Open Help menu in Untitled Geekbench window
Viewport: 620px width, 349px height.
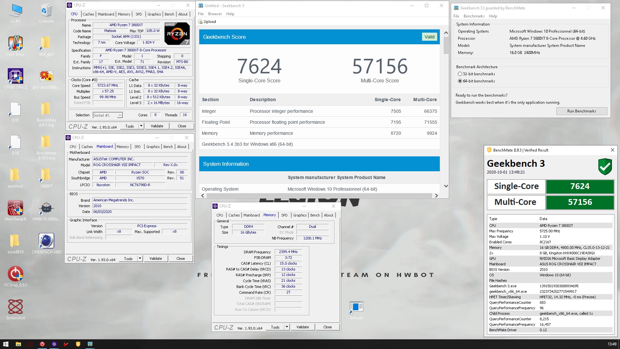point(230,14)
